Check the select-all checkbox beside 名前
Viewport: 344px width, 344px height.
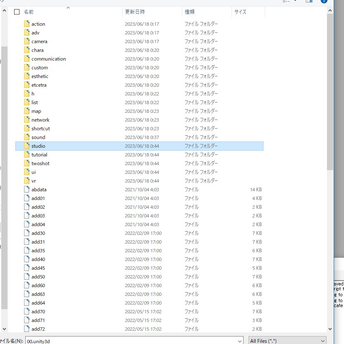17,12
